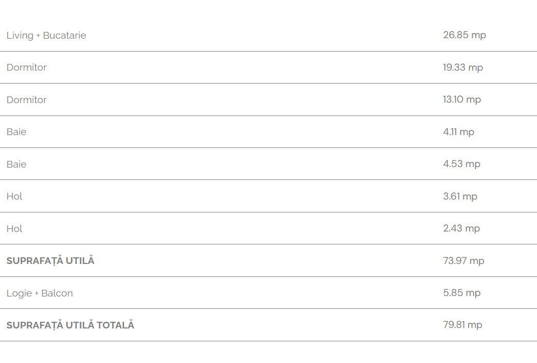Image resolution: width=537 pixels, height=363 pixels.
Task: Click the Baie label beside 4.53 mp
Action: point(16,164)
